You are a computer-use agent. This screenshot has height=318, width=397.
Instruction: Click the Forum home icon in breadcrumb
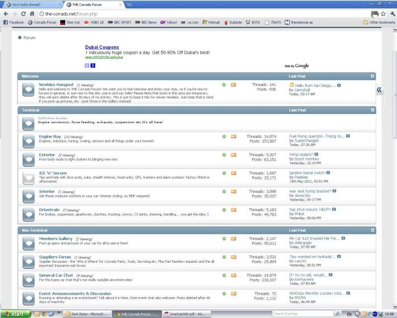point(20,37)
